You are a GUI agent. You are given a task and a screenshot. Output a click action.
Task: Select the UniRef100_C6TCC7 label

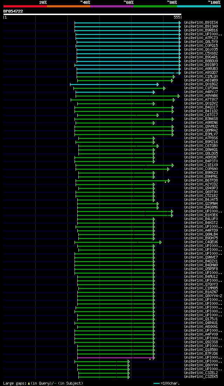tap(201, 115)
